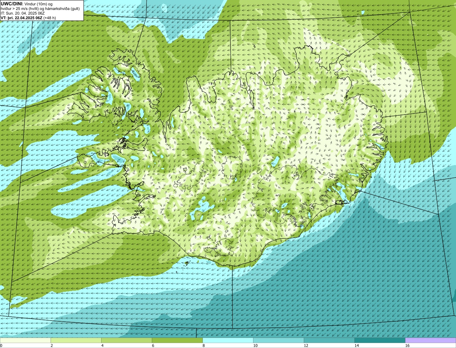
Task: Click the legend scale label "6"
Action: point(153,346)
